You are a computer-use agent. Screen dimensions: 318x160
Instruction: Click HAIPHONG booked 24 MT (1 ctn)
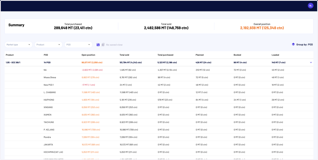pyautogui.click(x=240, y=100)
